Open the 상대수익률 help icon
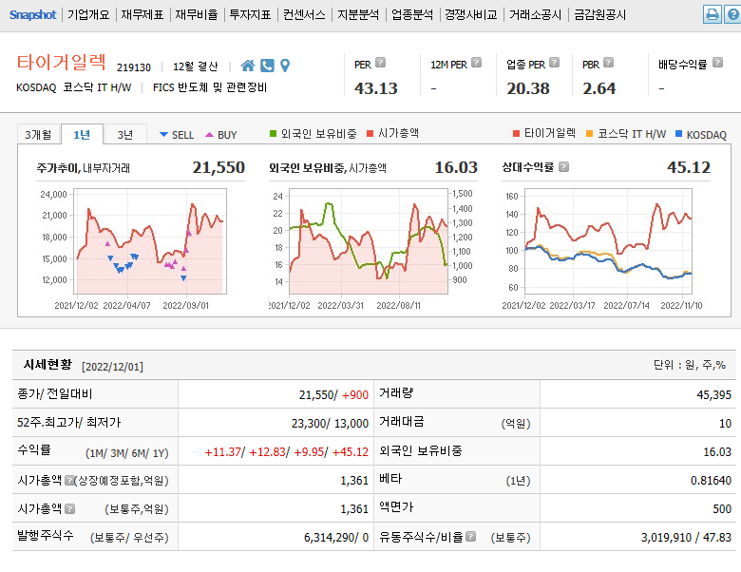741x572 pixels. click(563, 167)
